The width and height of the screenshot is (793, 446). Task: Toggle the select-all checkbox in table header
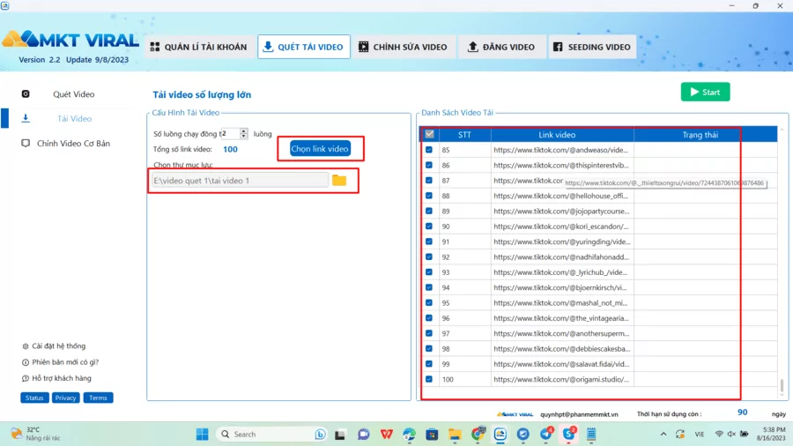coord(429,135)
